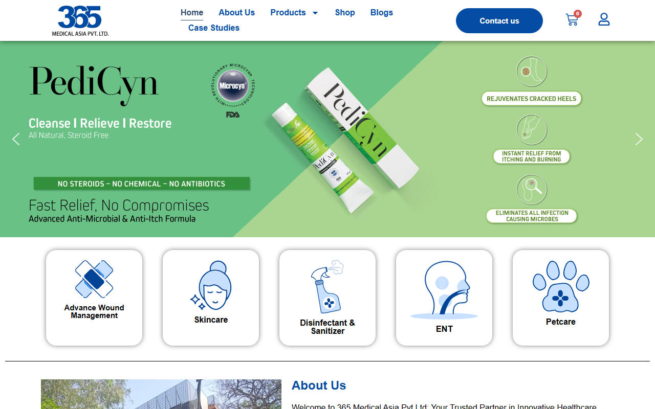Click the microbes magnifier foot icon
This screenshot has height=409, width=655.
(532, 190)
